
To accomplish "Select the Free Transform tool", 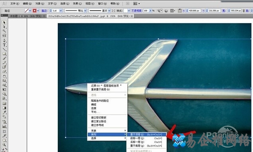I will pyautogui.click(x=4, y=89).
